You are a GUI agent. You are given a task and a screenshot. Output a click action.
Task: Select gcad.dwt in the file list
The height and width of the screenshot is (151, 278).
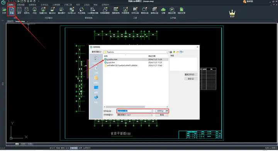point(111,63)
